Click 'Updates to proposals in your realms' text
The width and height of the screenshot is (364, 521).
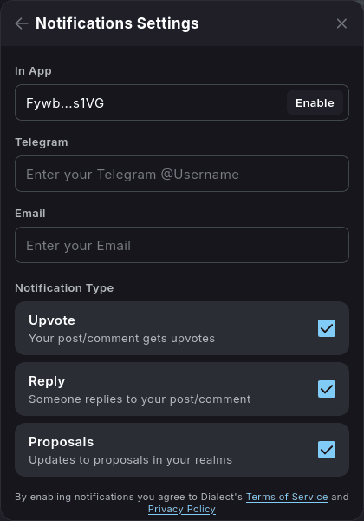tap(130, 460)
